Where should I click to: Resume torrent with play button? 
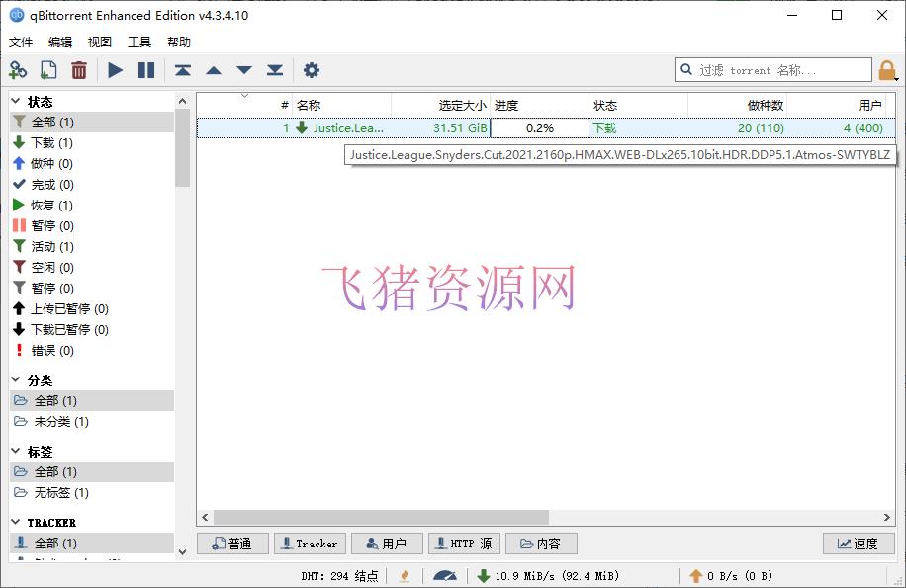click(115, 70)
